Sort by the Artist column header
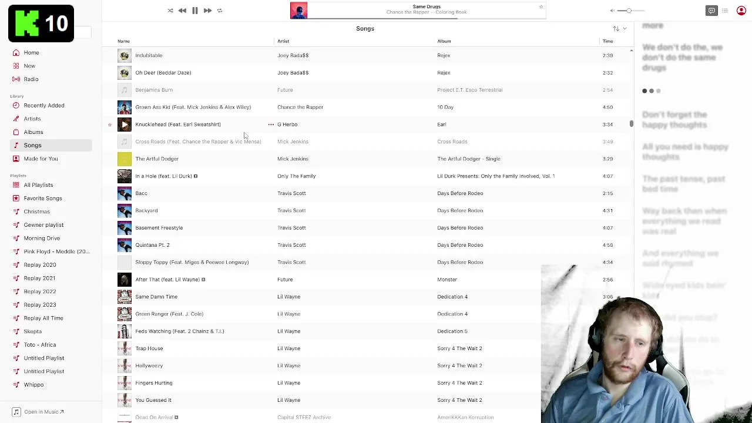752x423 pixels. 283,41
